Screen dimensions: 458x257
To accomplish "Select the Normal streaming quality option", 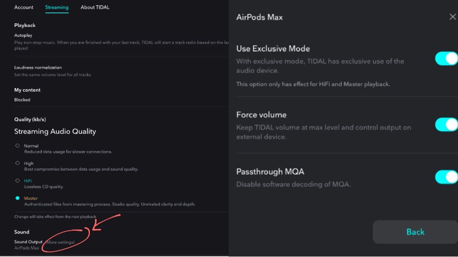I will click(18, 146).
